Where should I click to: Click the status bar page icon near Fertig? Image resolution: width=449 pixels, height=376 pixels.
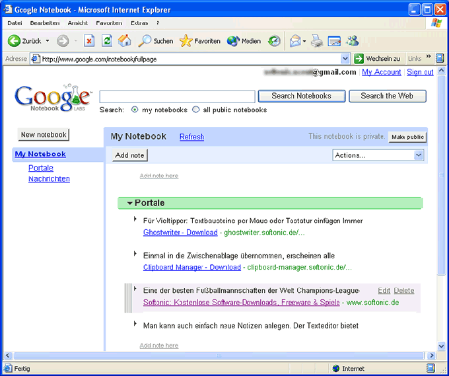click(x=8, y=368)
